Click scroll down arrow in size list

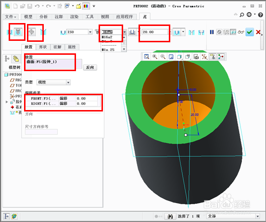(x=124, y=49)
